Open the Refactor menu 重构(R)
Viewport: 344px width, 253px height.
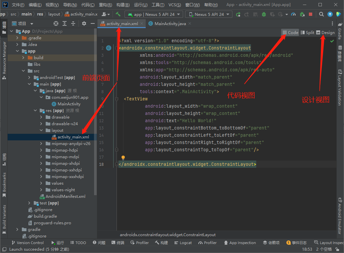(105, 5)
